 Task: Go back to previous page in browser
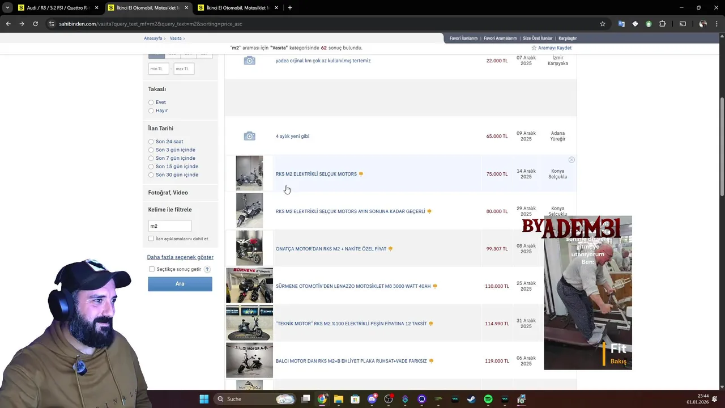pyautogui.click(x=8, y=24)
